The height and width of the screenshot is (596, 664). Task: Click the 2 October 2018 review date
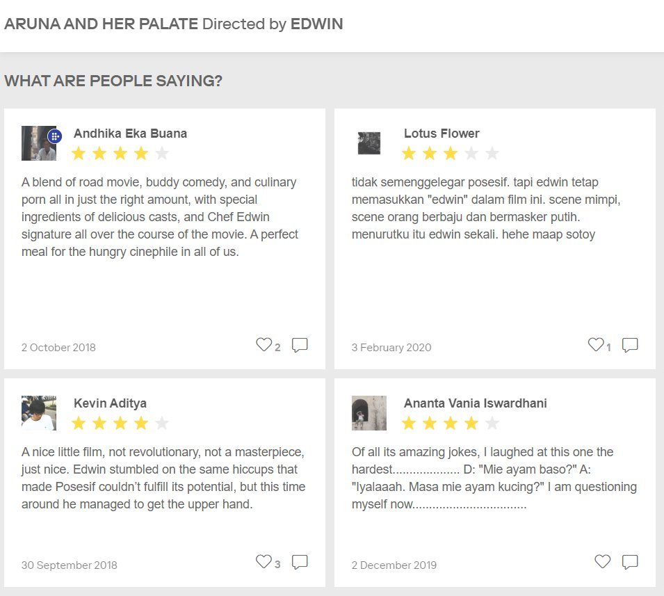(x=59, y=347)
